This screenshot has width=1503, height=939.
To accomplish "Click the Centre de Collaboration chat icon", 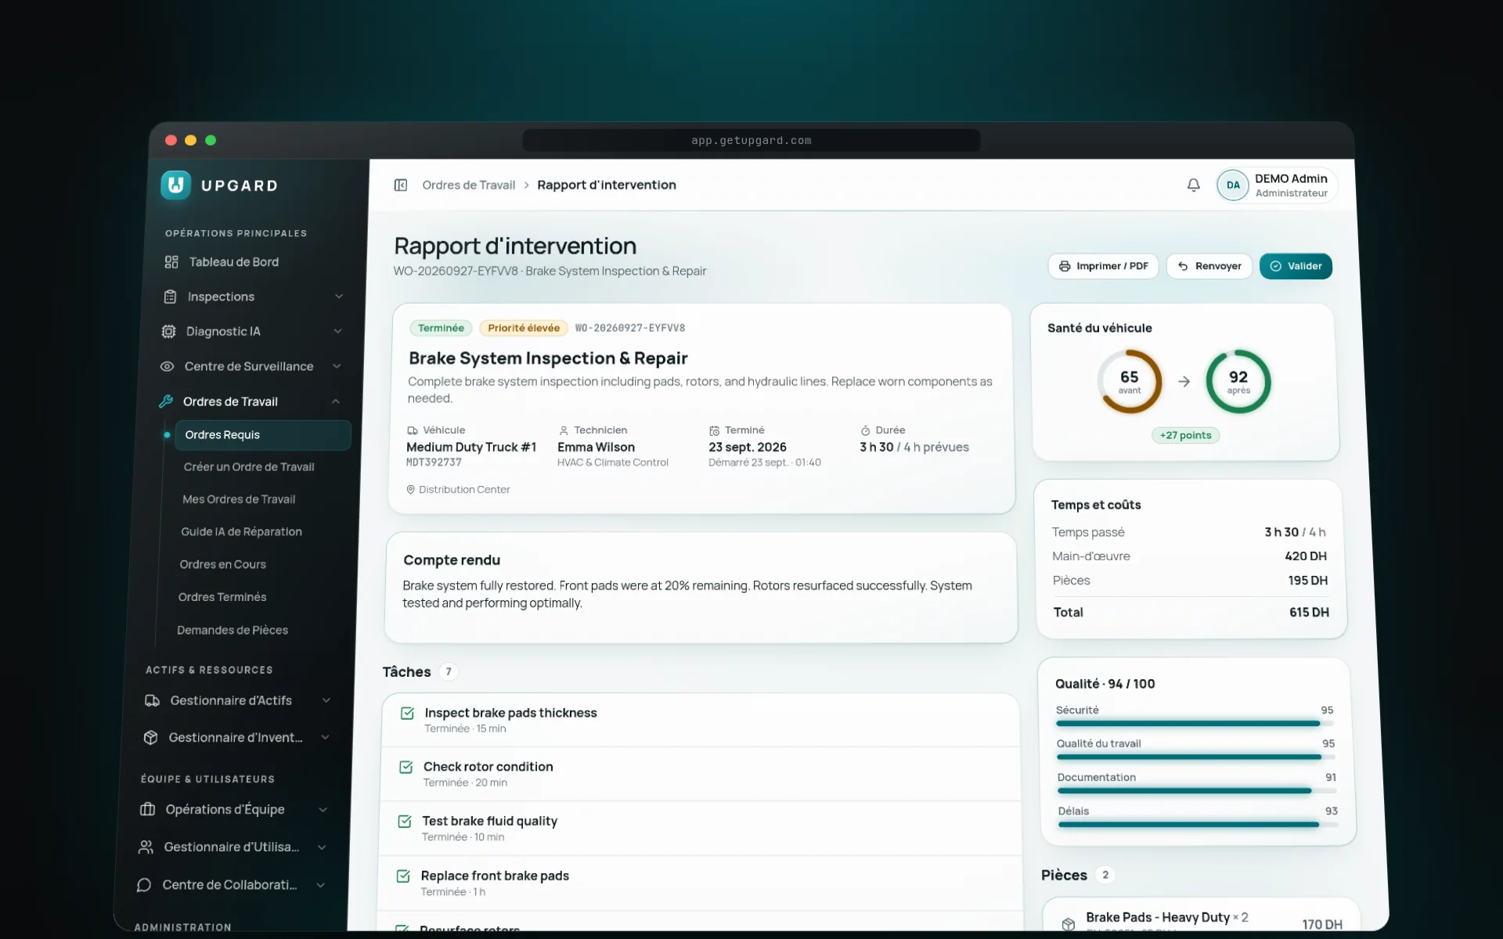I will point(144,885).
